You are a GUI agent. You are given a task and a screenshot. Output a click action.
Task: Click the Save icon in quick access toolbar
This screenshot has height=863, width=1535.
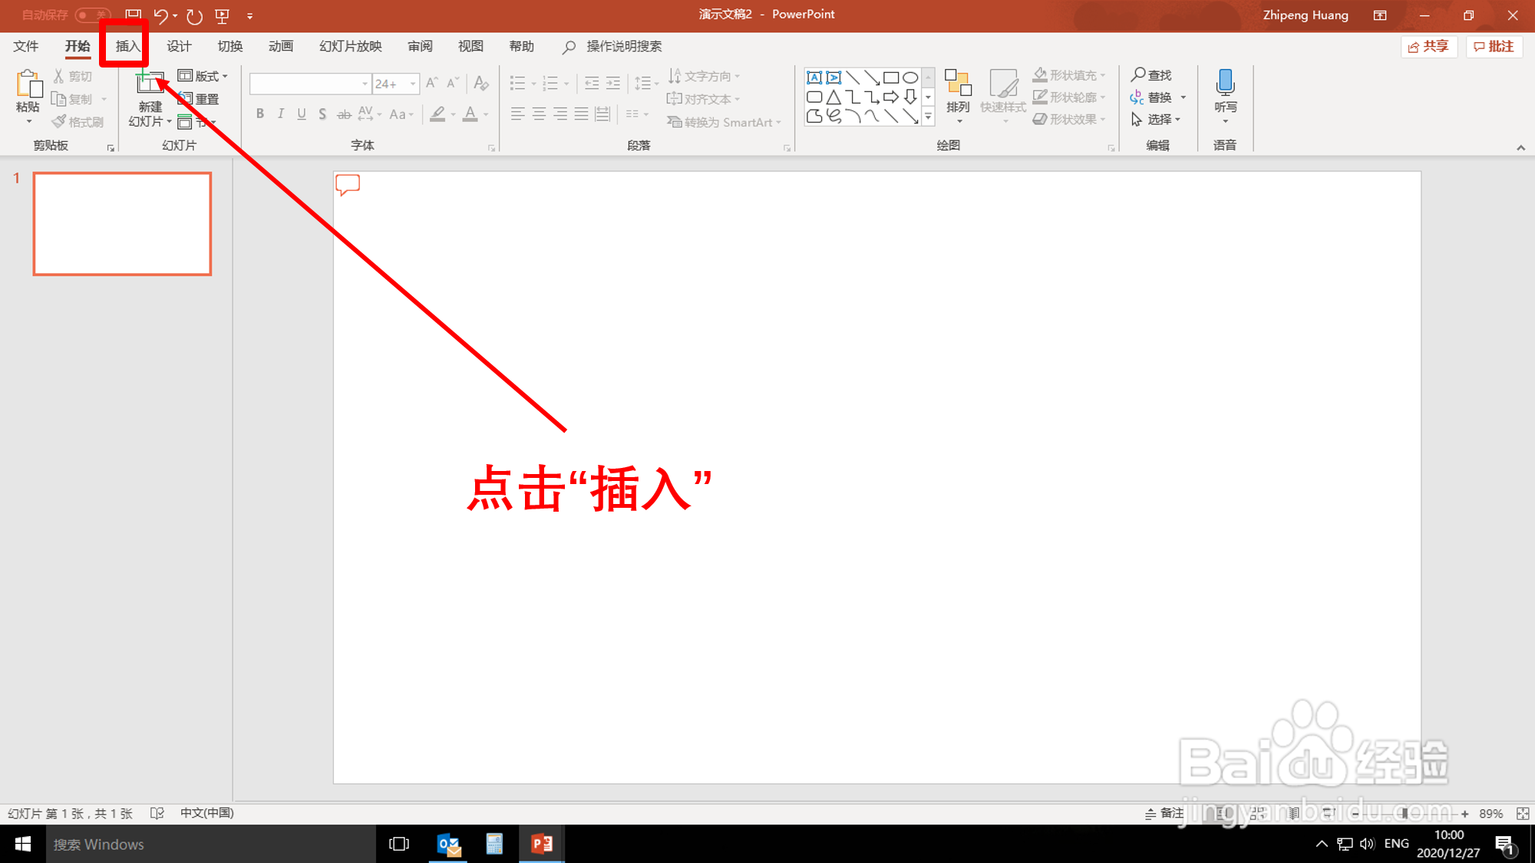point(133,15)
